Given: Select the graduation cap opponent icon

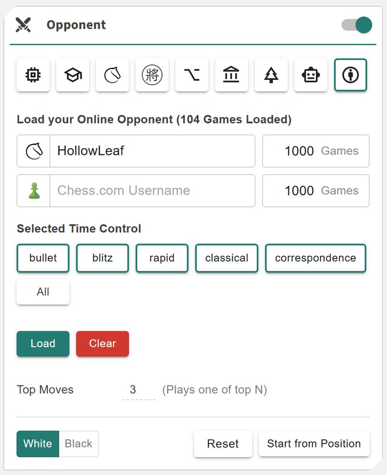Looking at the screenshot, I should [73, 75].
